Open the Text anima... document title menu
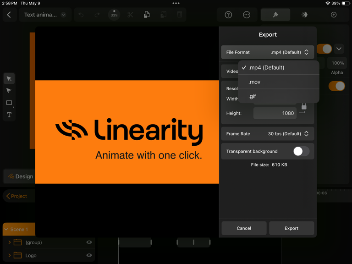This screenshot has width=352, height=264. point(45,15)
